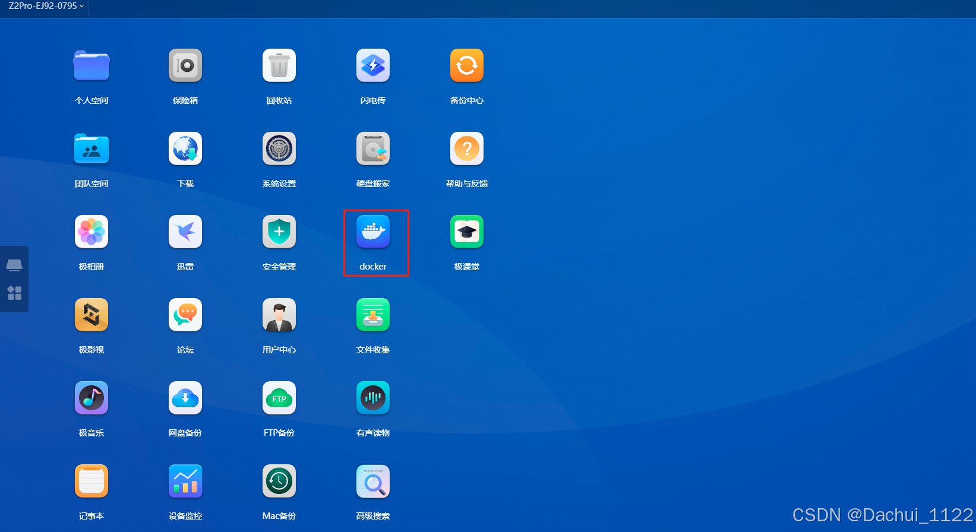976x532 pixels.
Task: Launch the docker app
Action: coord(373,232)
